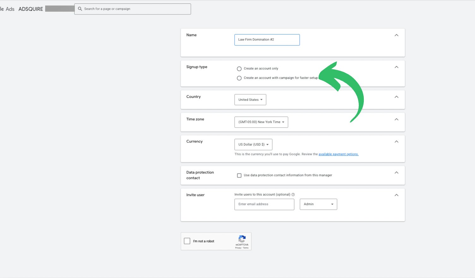Open the help tooltip beside 'Invite users to this account'
The image size is (475, 278).
(293, 194)
